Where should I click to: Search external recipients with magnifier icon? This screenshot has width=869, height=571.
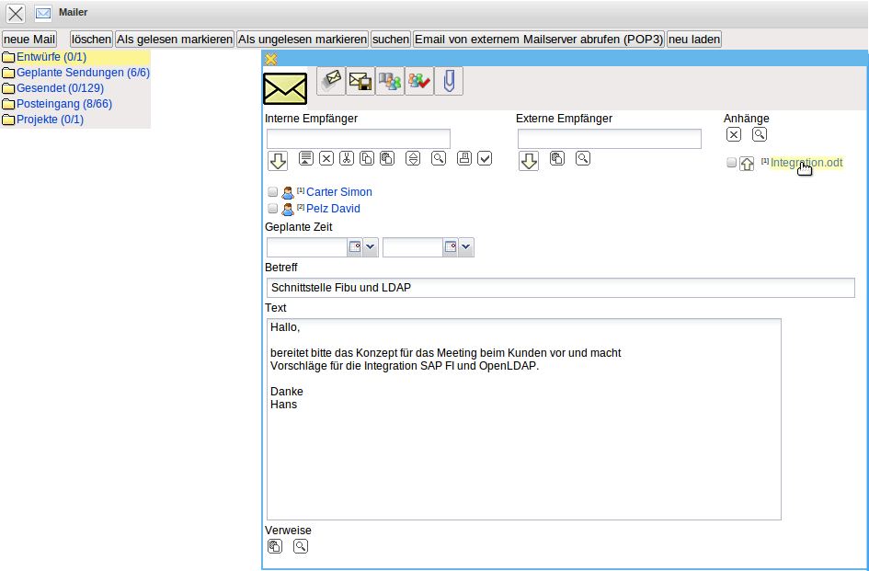coord(583,158)
